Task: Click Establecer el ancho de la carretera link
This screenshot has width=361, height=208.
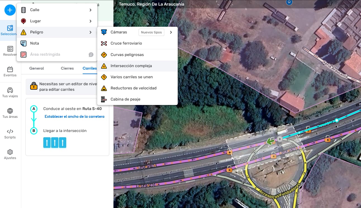Action: [x=74, y=117]
